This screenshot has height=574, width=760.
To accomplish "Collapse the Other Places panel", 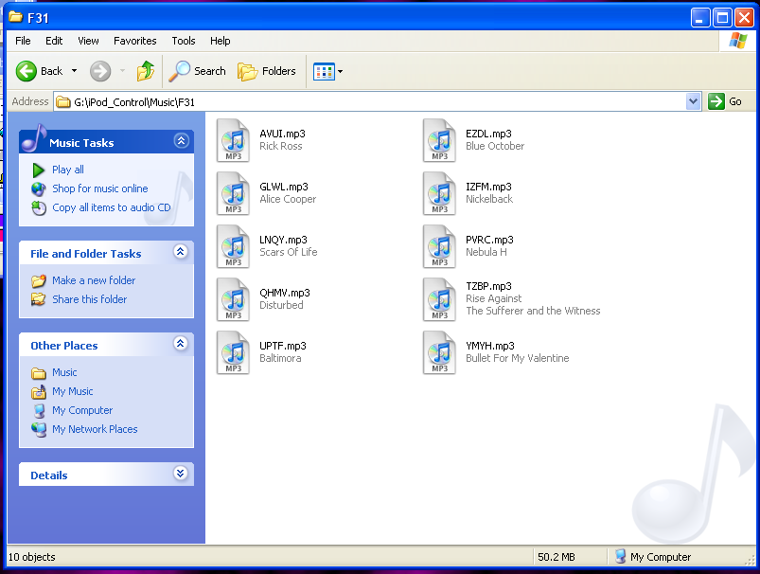I will (181, 343).
